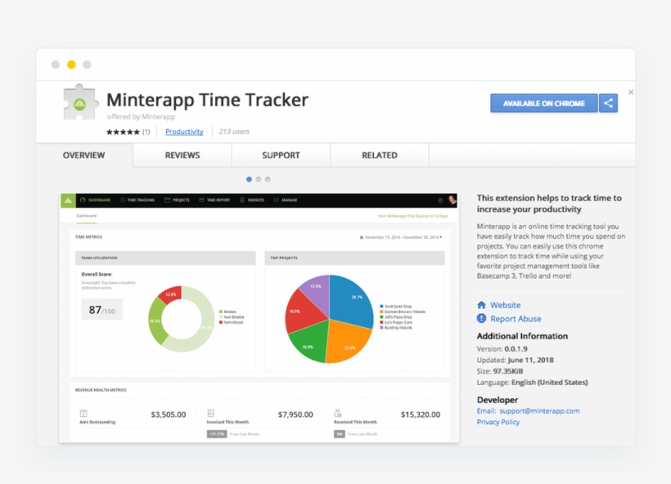Select the third carousel dot
Image resolution: width=671 pixels, height=484 pixels.
point(268,179)
